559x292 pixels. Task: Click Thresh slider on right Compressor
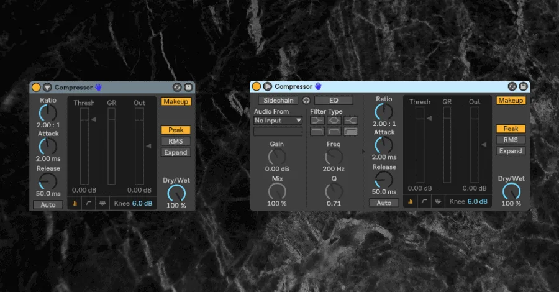tap(420, 145)
